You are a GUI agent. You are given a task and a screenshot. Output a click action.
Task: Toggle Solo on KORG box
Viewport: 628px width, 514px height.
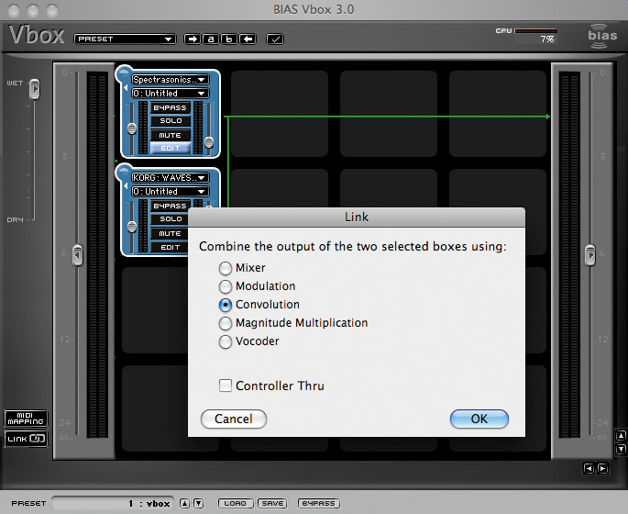(x=171, y=219)
